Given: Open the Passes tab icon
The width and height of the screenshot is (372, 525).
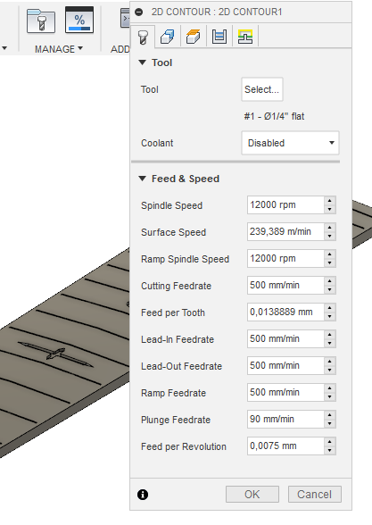Looking at the screenshot, I should [219, 37].
